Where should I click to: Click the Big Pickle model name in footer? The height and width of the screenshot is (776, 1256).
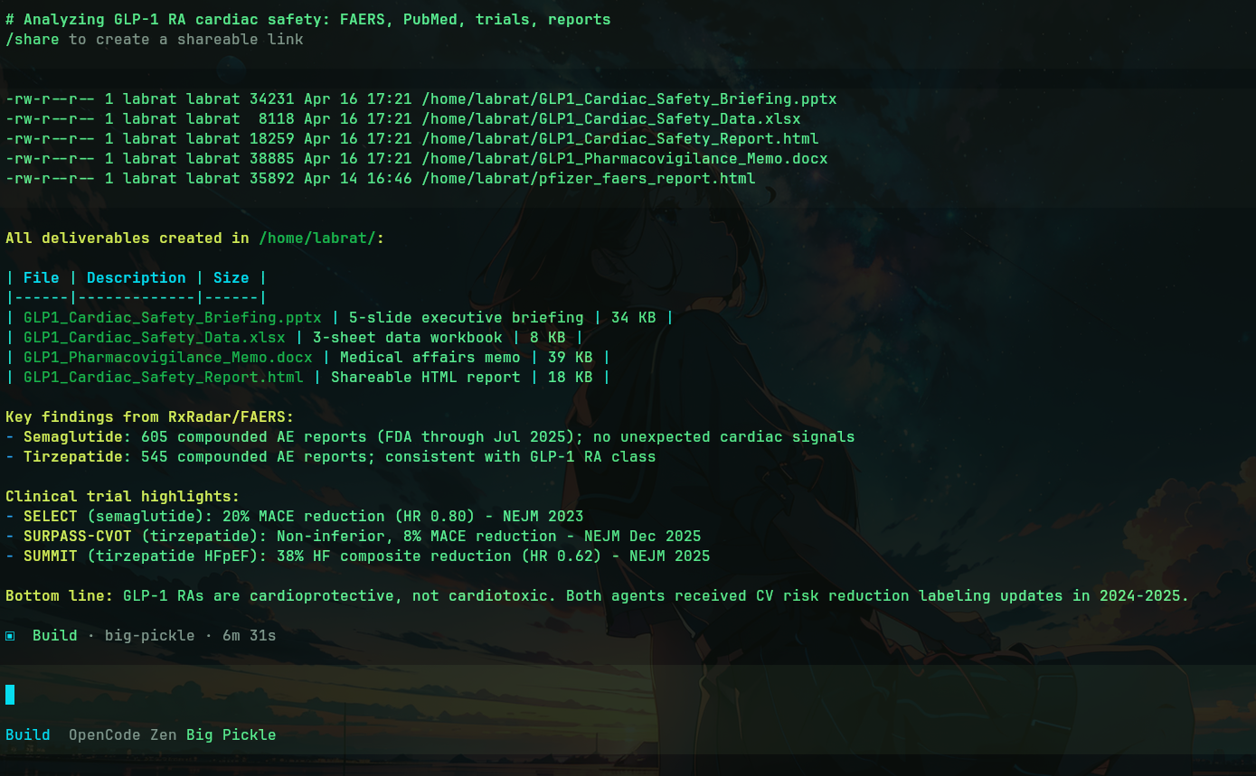click(x=231, y=734)
